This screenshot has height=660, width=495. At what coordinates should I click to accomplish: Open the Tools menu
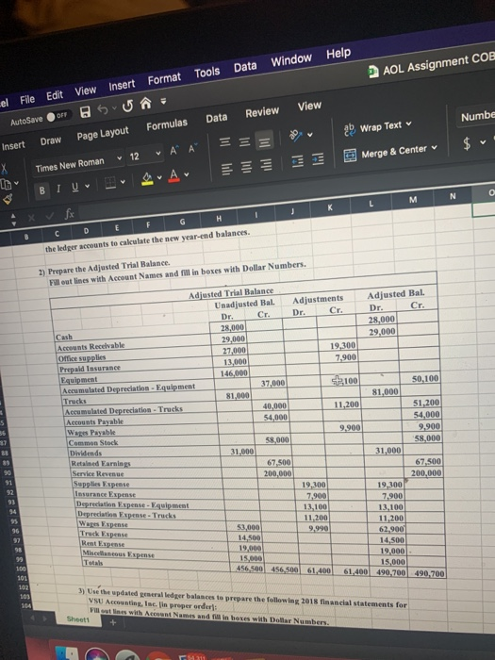(207, 73)
